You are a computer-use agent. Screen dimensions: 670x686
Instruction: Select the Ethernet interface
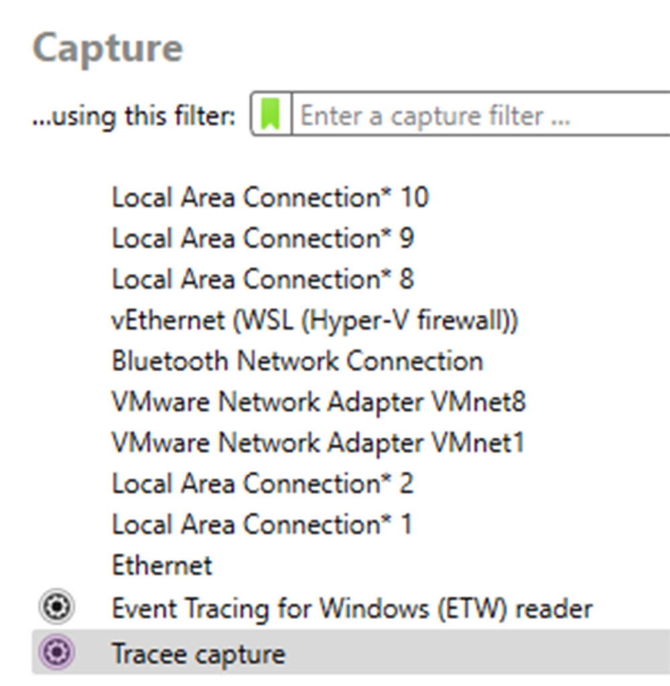pos(161,566)
